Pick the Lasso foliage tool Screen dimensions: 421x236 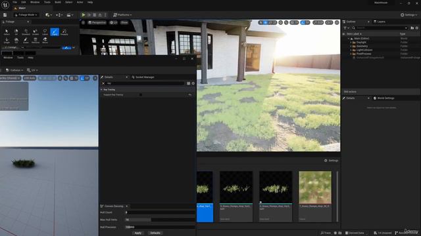click(45, 32)
